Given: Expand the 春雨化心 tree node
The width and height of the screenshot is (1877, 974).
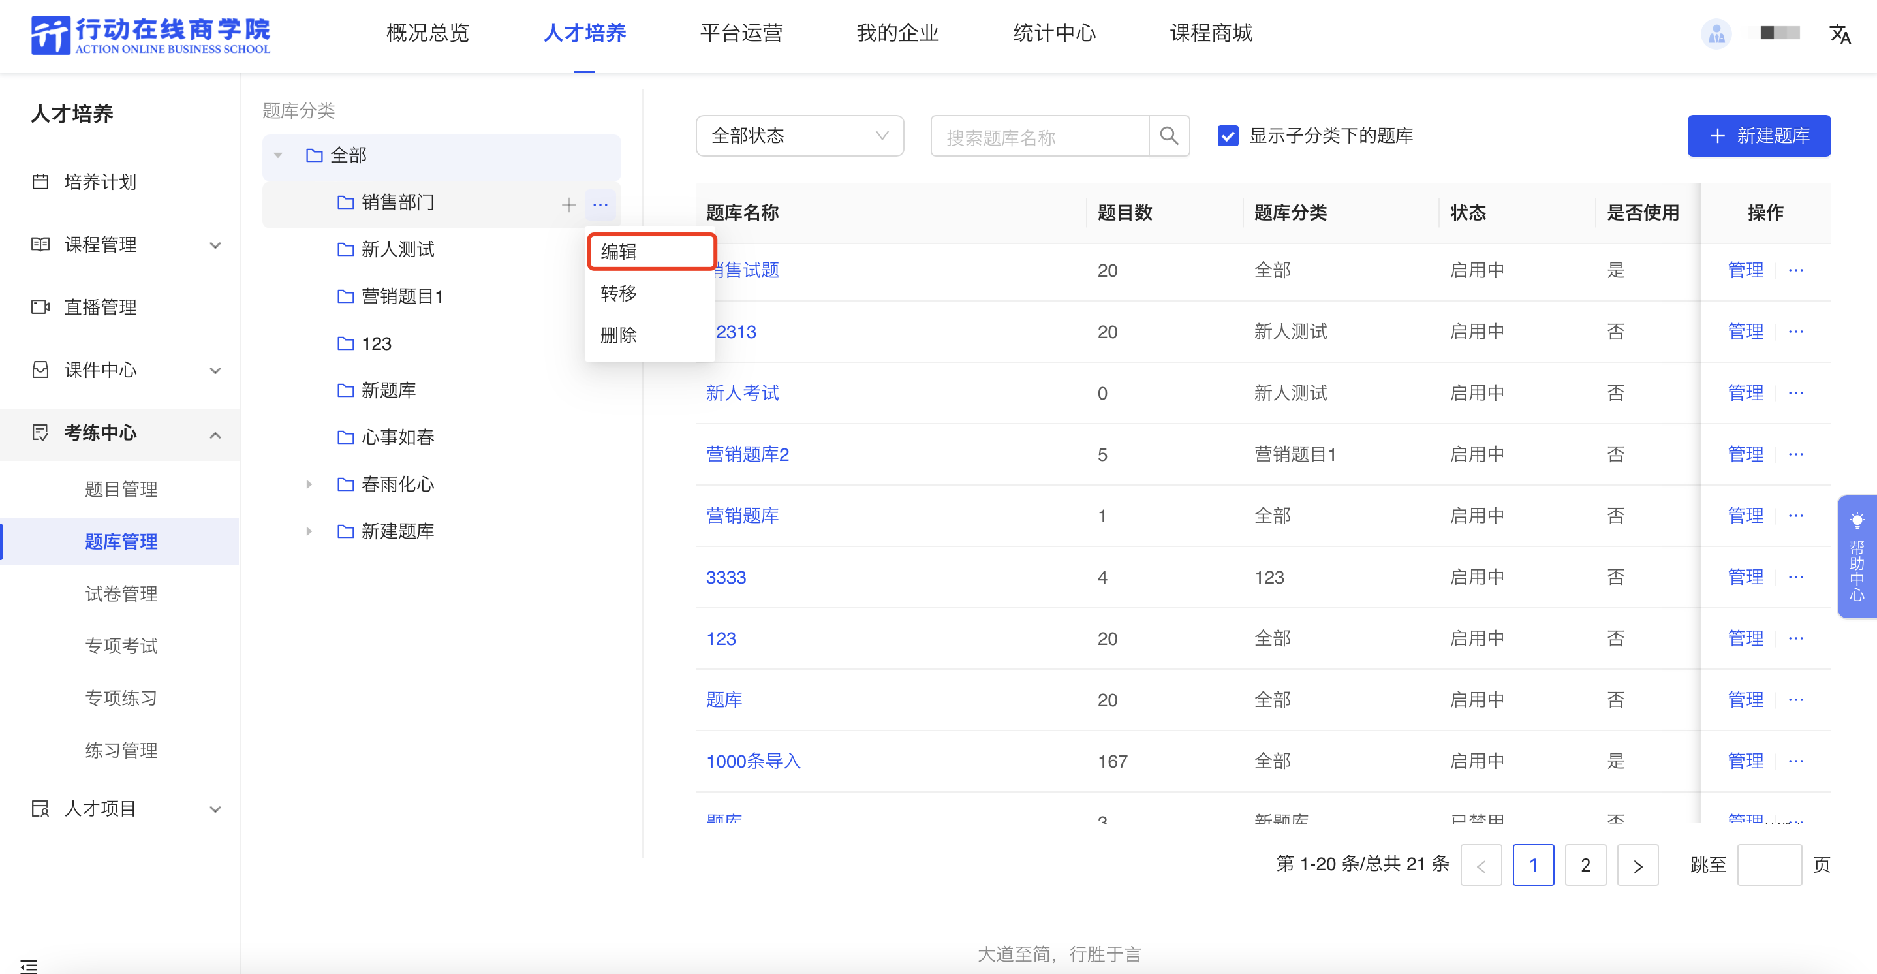Looking at the screenshot, I should pyautogui.click(x=309, y=484).
